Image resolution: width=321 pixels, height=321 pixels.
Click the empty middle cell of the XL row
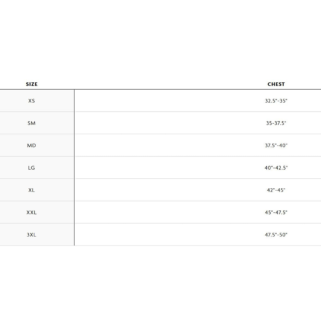[x=160, y=190]
